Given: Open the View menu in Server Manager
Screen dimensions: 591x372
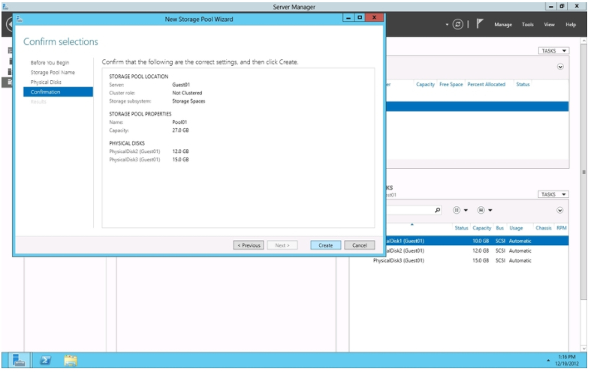Looking at the screenshot, I should pyautogui.click(x=549, y=25).
